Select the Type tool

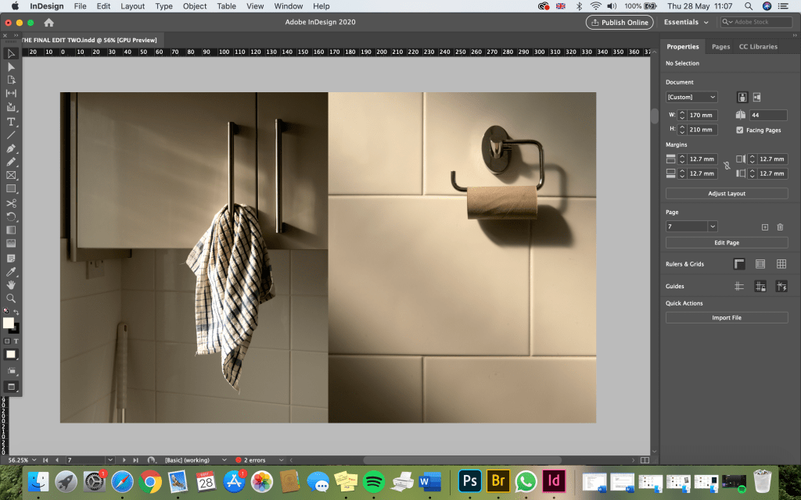11,121
